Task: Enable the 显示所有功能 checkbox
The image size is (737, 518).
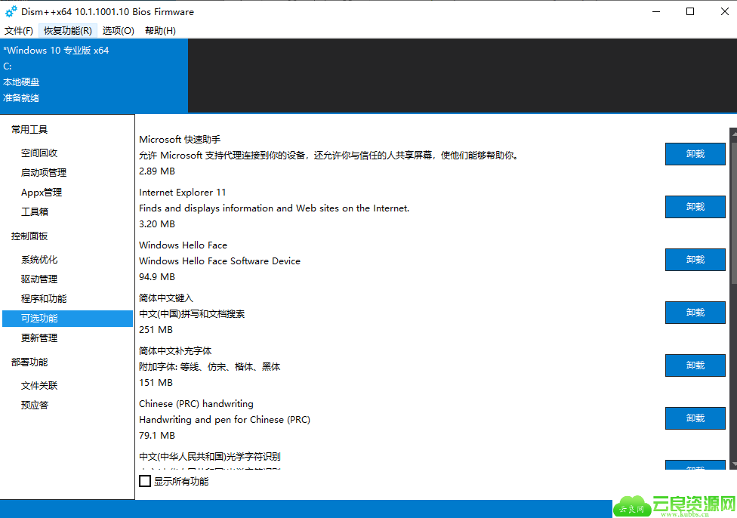Action: coord(145,481)
